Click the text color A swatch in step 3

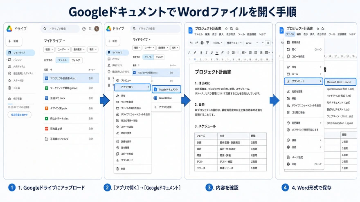click(x=217, y=53)
